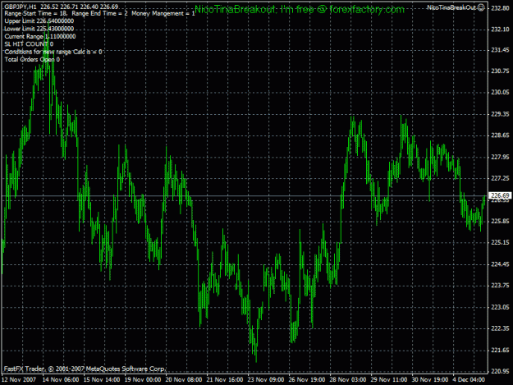Click the '19 Nov 00:00' time axis label
This screenshot has width=513, height=385.
click(143, 379)
